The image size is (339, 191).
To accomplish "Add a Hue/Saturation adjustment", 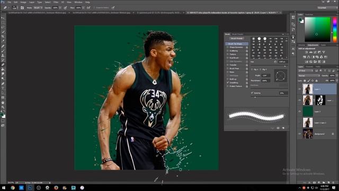I will tap(305, 57).
